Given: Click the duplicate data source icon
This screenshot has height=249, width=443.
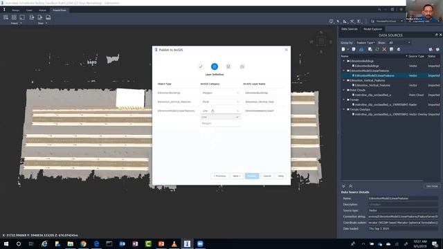Looking at the screenshot, I should tap(370, 49).
